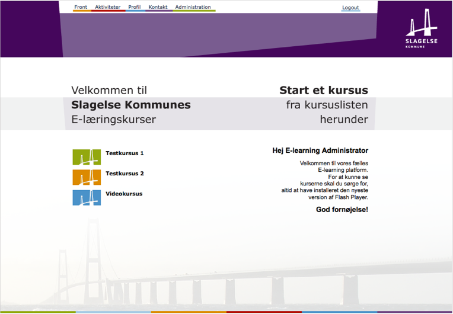This screenshot has height=314, width=453.
Task: Launch the Videokursus link
Action: (x=124, y=194)
